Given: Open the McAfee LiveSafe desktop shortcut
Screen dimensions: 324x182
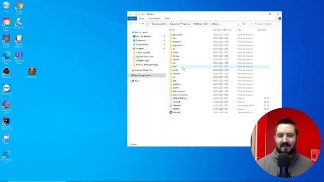Looking at the screenshot, I should coord(7,41).
